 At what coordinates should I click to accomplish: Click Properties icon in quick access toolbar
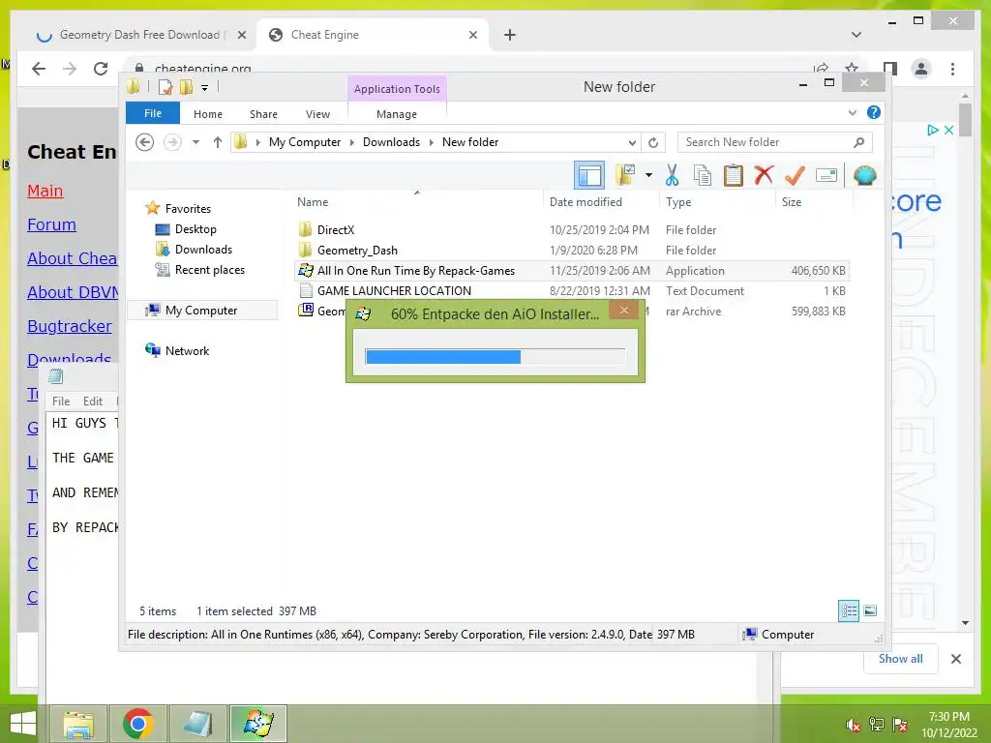tap(165, 87)
